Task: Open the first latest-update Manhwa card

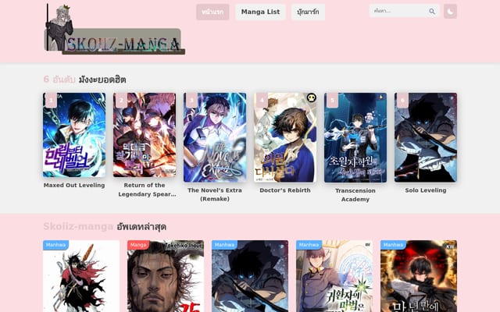Action: tap(81, 276)
